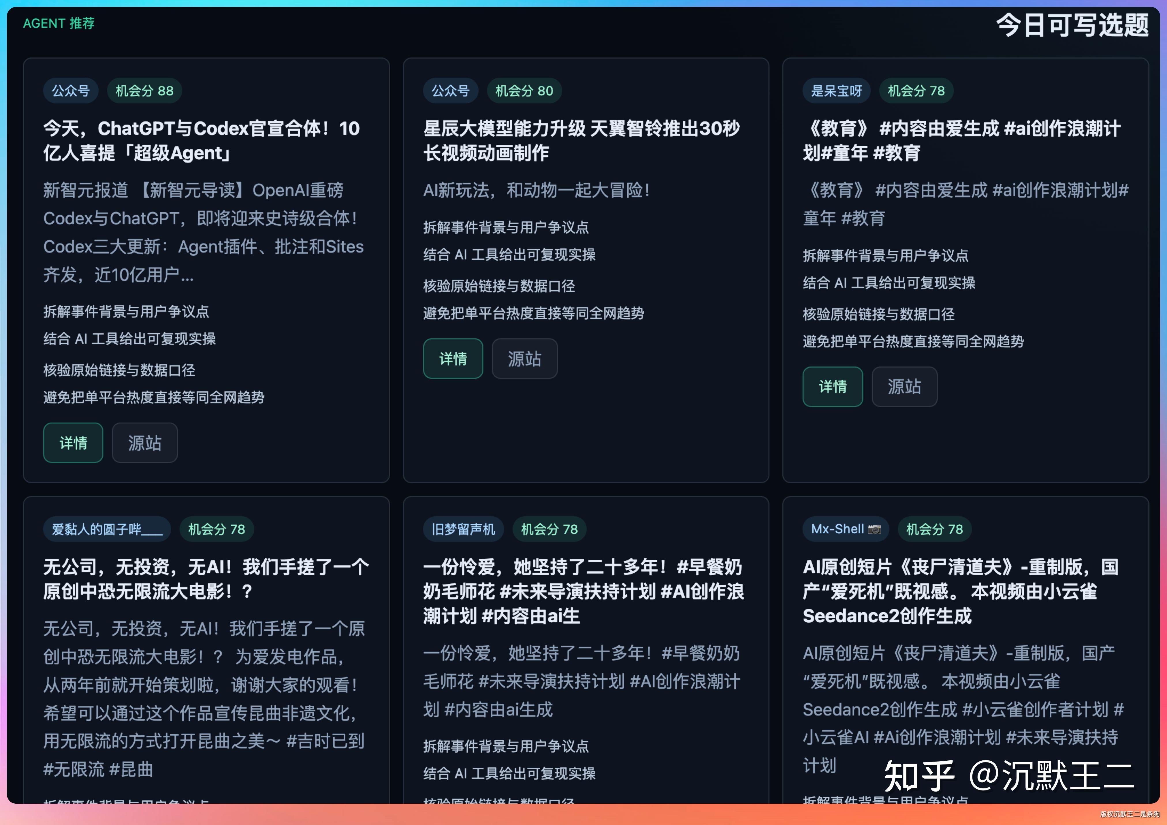Click title 《教育》 #内容由爱生成
Image resolution: width=1167 pixels, height=825 pixels.
click(962, 141)
